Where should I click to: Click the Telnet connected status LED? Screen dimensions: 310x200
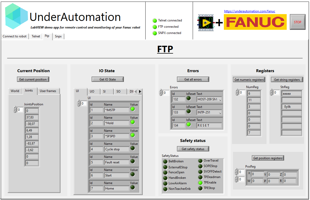[154, 21]
